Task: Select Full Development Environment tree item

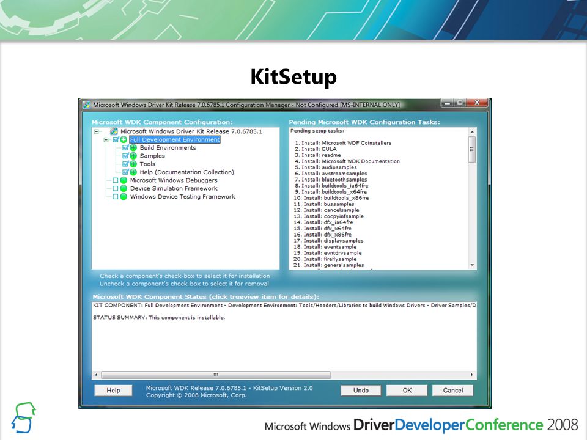Action: pos(175,139)
